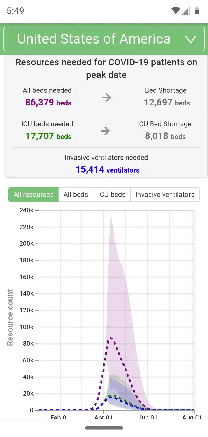Tap the battery icon in the status bar
Viewport: 208px width, 437px height.
[x=197, y=11]
